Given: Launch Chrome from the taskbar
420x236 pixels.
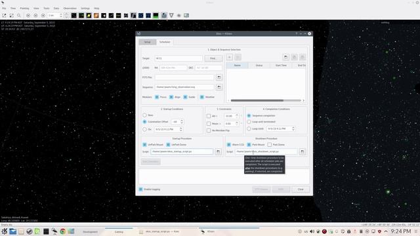Looking at the screenshot, I should tap(63, 231).
